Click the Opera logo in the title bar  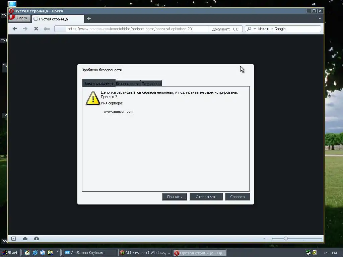[x=11, y=11]
